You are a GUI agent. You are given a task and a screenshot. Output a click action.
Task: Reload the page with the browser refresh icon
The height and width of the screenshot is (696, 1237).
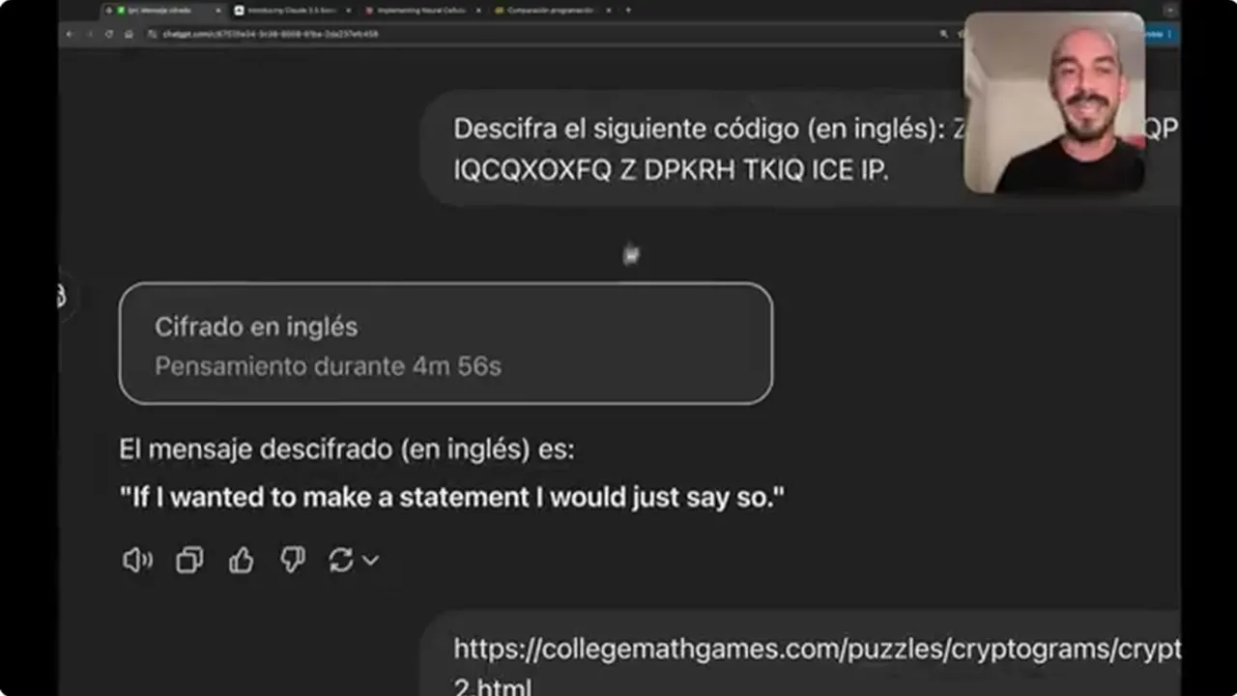(x=109, y=34)
